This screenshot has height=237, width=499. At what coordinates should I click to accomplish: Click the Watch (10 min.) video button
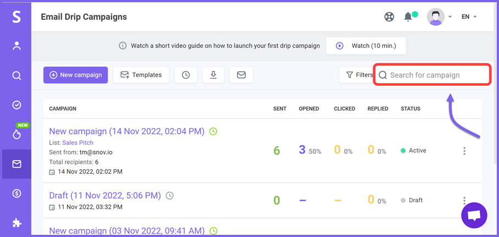tap(366, 46)
